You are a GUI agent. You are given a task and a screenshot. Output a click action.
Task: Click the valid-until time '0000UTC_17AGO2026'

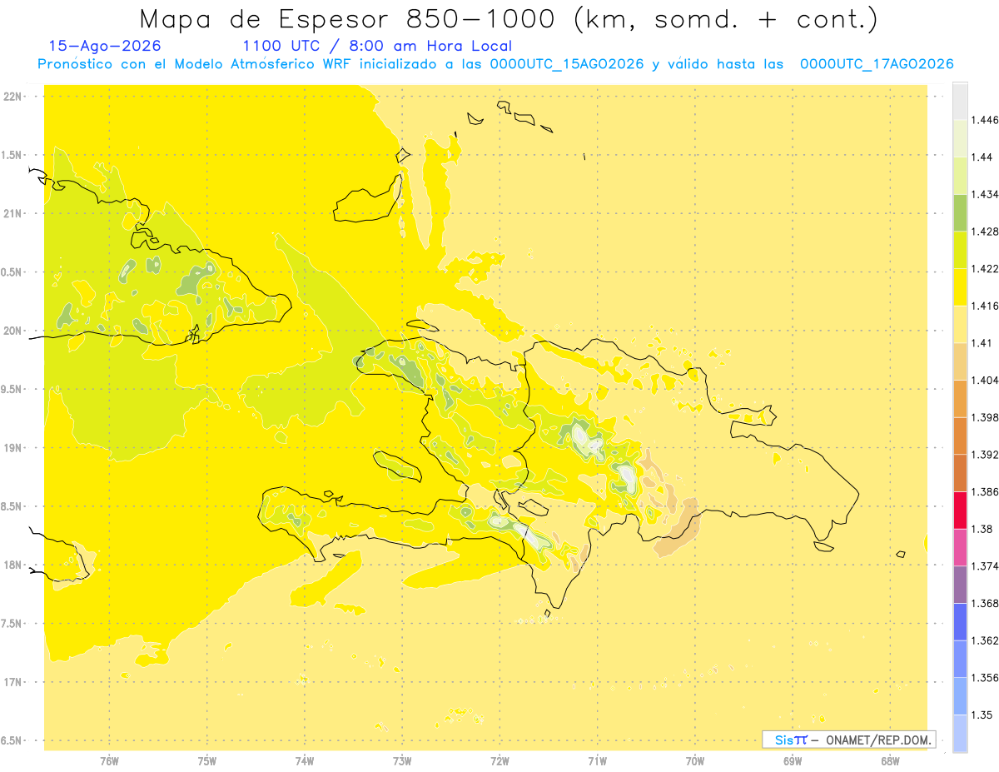tap(877, 64)
